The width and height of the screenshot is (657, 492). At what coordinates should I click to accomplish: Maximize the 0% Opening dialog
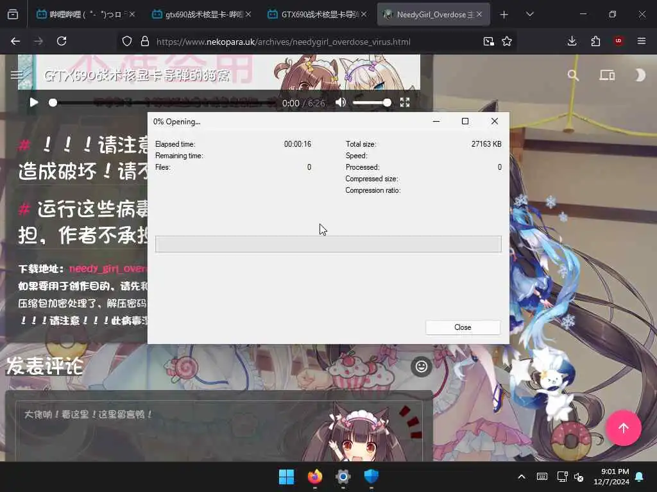pos(465,121)
